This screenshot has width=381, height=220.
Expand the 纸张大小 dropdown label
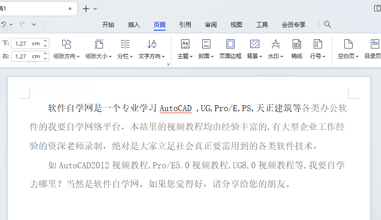98,56
